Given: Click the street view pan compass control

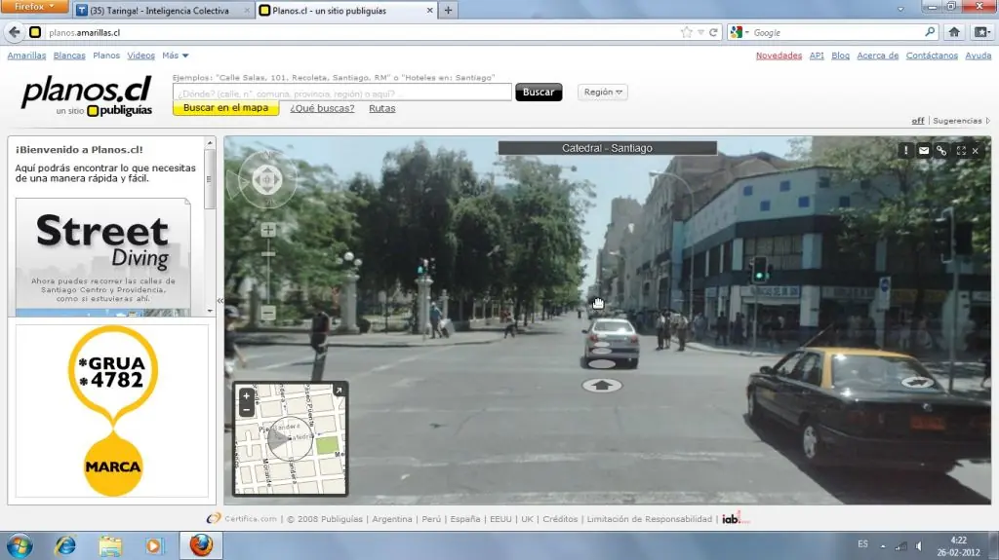Looking at the screenshot, I should pos(267,180).
